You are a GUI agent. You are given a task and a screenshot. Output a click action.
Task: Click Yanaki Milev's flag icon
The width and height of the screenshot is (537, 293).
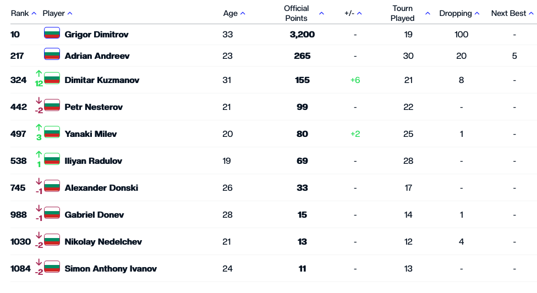(52, 132)
